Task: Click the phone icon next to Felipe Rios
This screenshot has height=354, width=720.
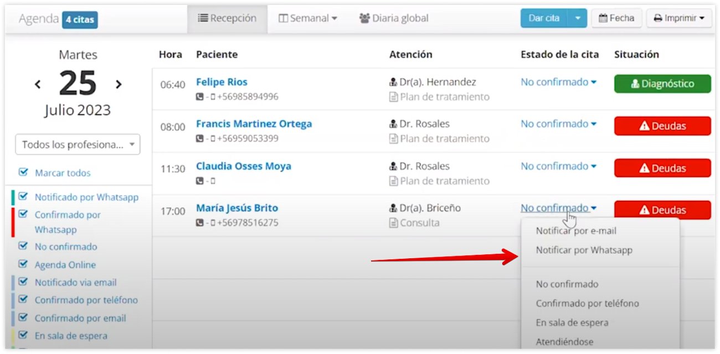Action: tap(199, 96)
